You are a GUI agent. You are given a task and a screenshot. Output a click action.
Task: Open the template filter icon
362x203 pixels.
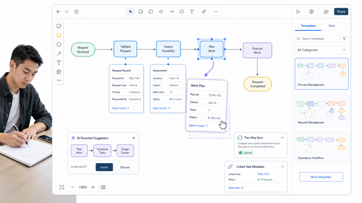(344, 39)
